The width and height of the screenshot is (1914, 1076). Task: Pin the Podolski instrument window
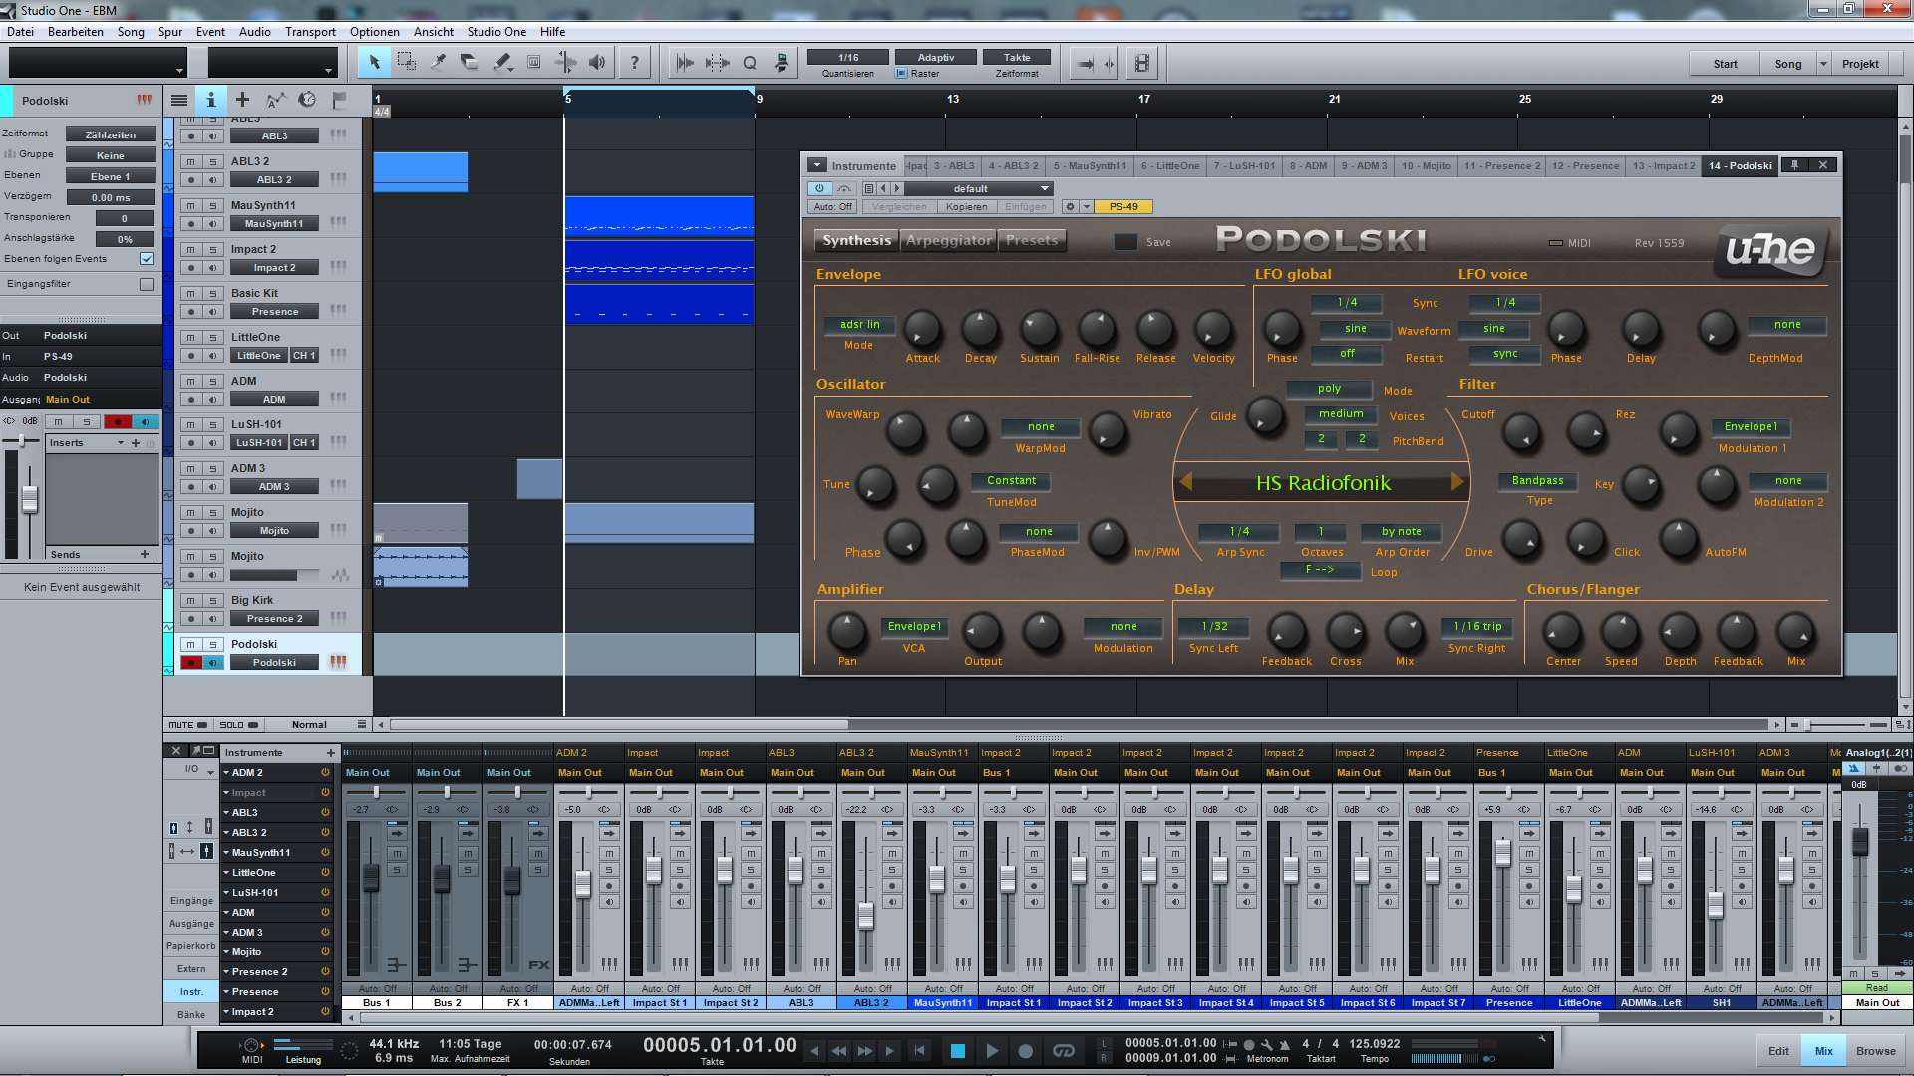[1794, 165]
